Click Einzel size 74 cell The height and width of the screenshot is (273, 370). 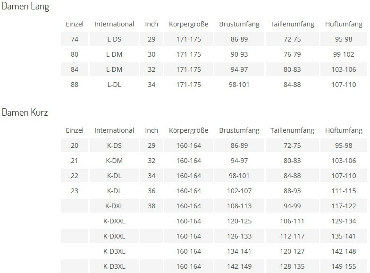click(75, 39)
